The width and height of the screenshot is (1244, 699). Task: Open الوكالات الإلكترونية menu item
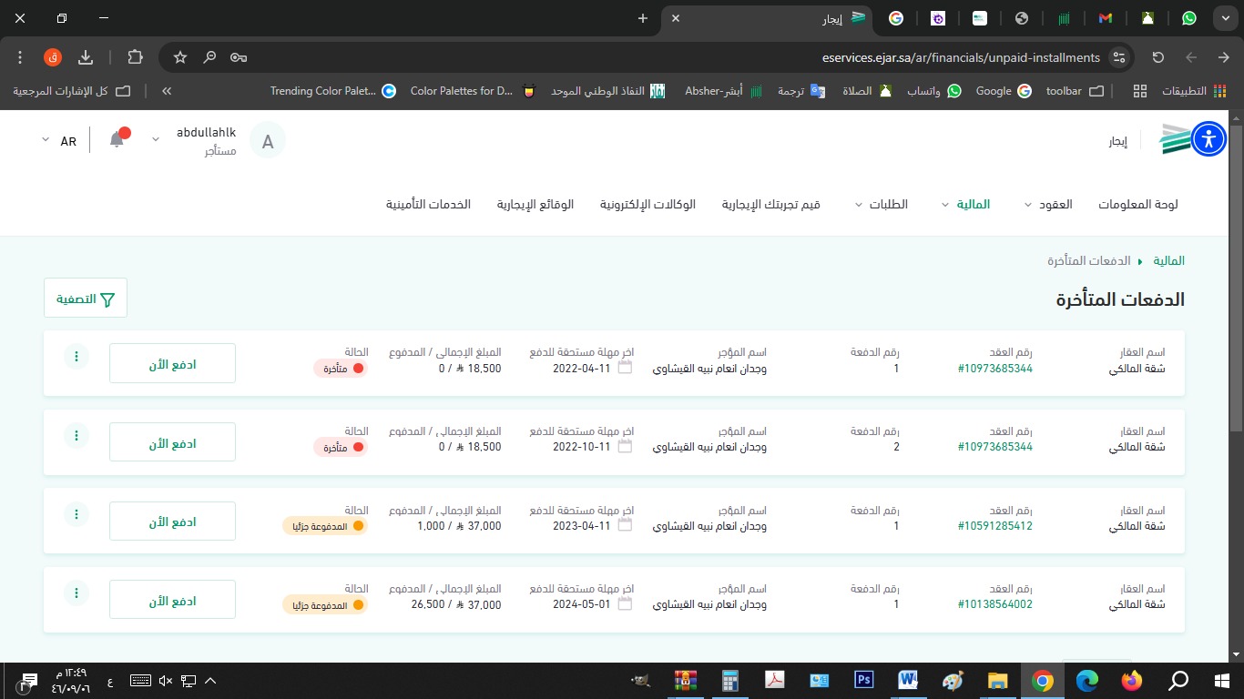(647, 205)
